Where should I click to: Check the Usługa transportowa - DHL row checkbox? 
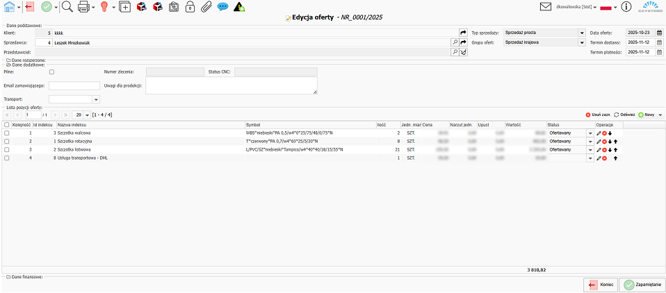pos(6,158)
